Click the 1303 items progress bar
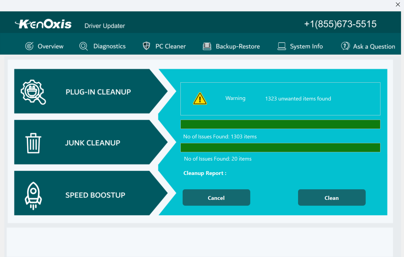The width and height of the screenshot is (404, 257). point(281,124)
